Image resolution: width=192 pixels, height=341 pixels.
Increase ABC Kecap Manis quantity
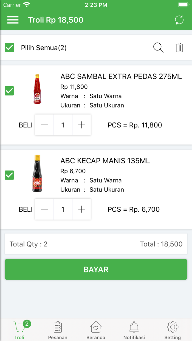(x=82, y=209)
